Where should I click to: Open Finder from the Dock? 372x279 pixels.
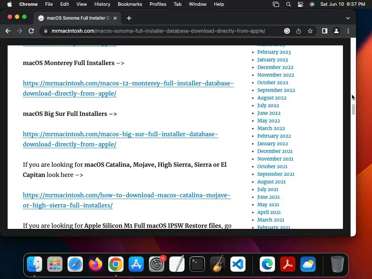pyautogui.click(x=35, y=264)
